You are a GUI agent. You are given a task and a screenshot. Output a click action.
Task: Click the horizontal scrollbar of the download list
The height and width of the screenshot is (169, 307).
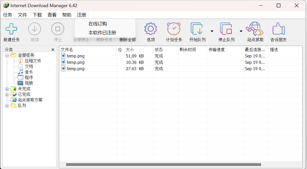163,165
